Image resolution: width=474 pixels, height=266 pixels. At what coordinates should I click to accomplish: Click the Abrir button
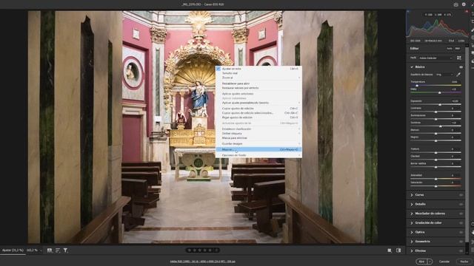click(x=421, y=262)
